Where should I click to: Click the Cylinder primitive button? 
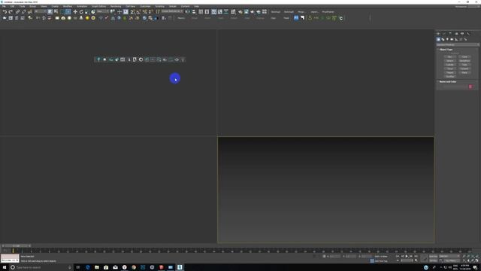point(449,65)
